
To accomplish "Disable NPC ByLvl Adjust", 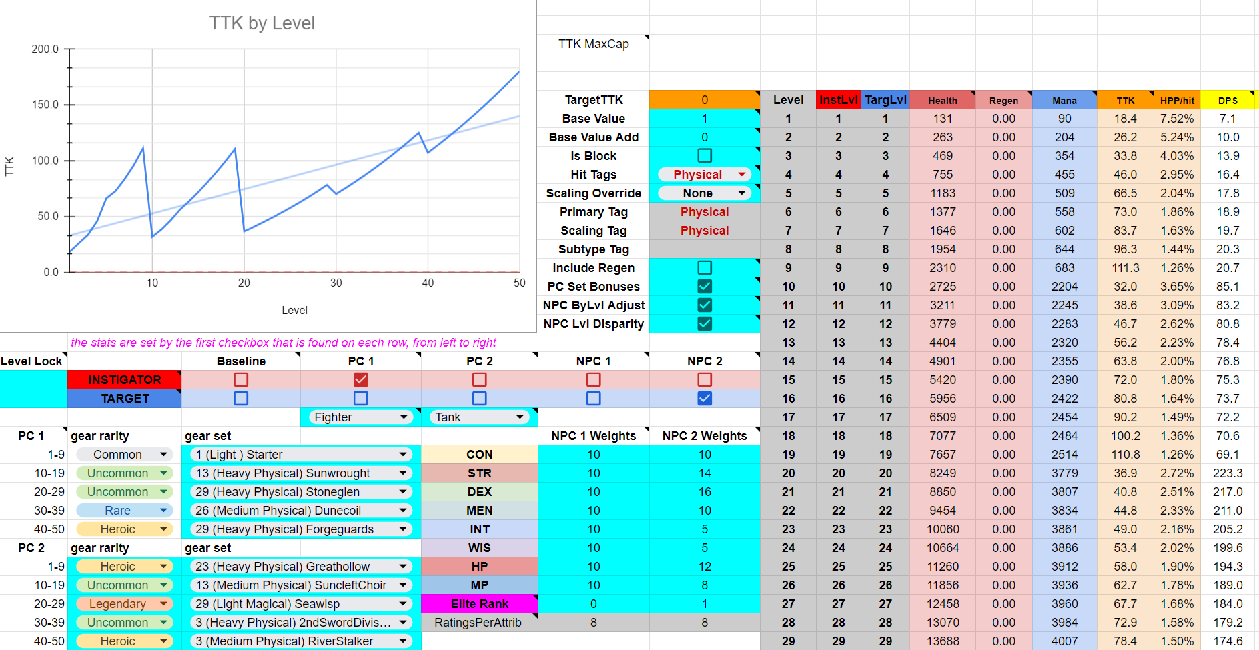I will pos(705,305).
